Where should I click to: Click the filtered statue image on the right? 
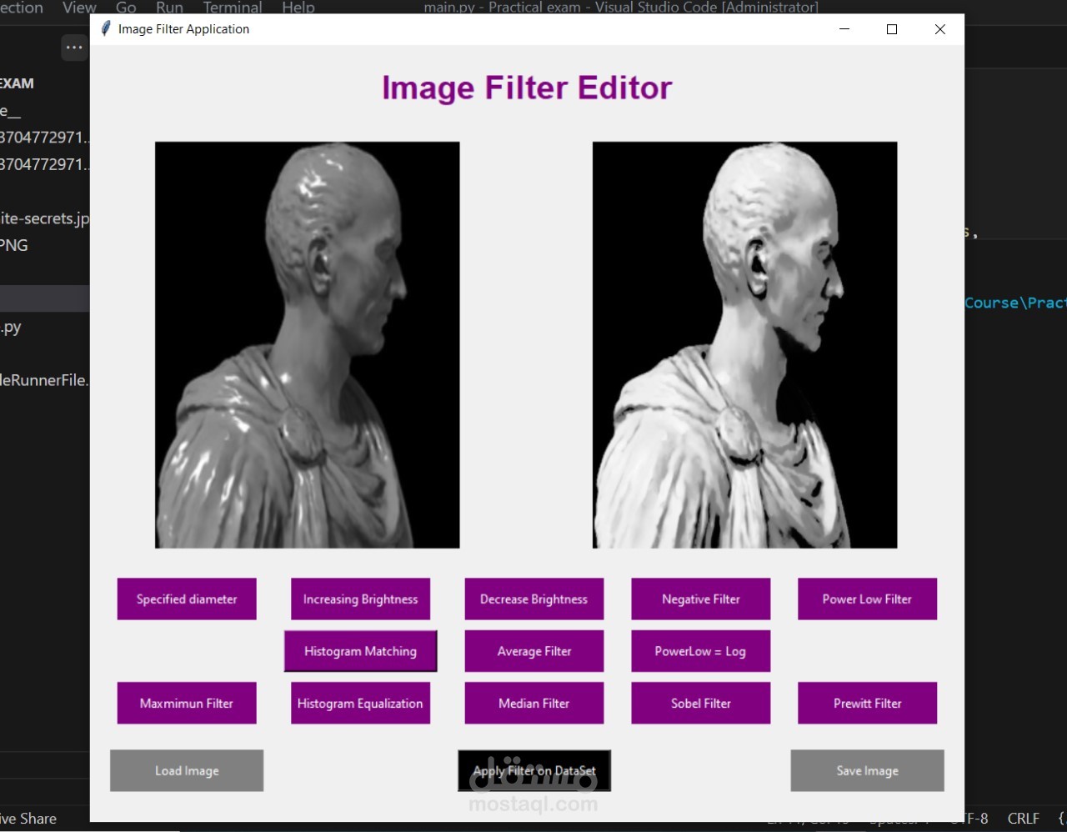(744, 344)
